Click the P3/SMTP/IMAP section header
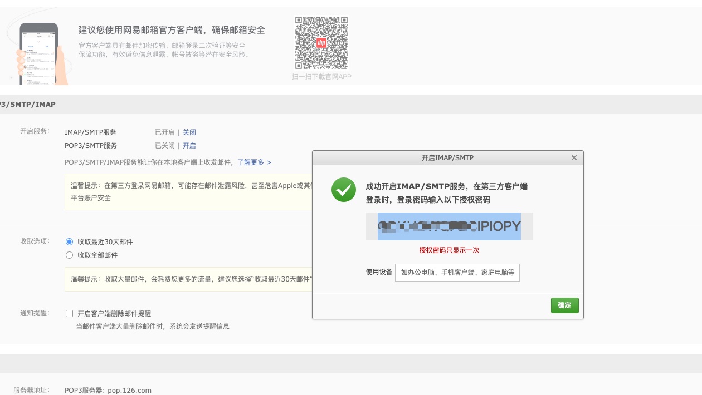The height and width of the screenshot is (395, 702). tap(28, 105)
